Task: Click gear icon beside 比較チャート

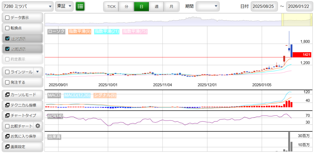Action: click(x=38, y=126)
